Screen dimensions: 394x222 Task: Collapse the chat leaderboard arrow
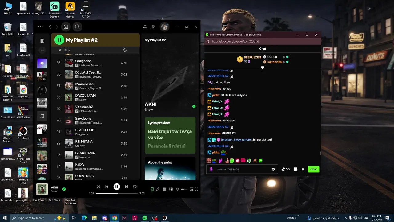[263, 68]
